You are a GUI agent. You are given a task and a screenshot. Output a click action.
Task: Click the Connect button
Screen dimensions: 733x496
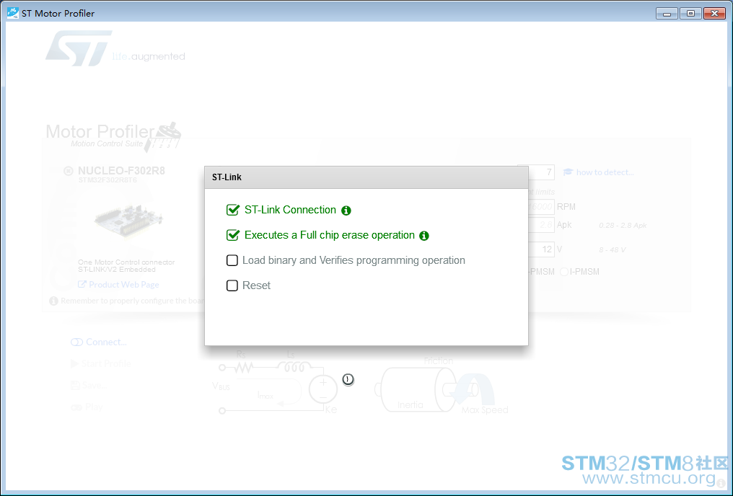(x=99, y=342)
